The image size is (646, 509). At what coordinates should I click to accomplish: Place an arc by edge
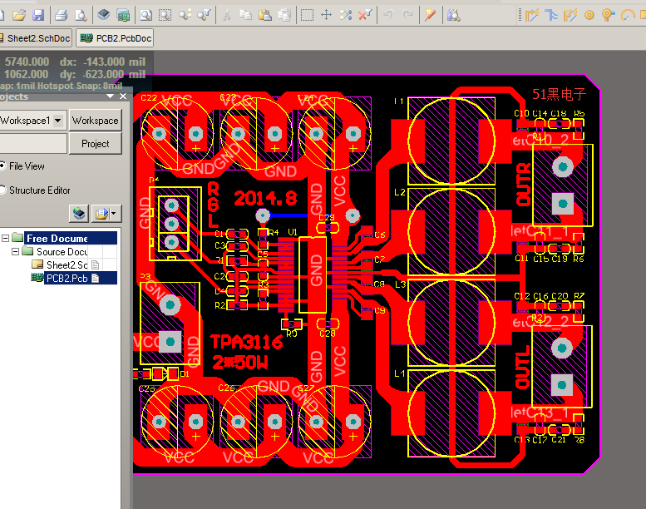coord(628,16)
